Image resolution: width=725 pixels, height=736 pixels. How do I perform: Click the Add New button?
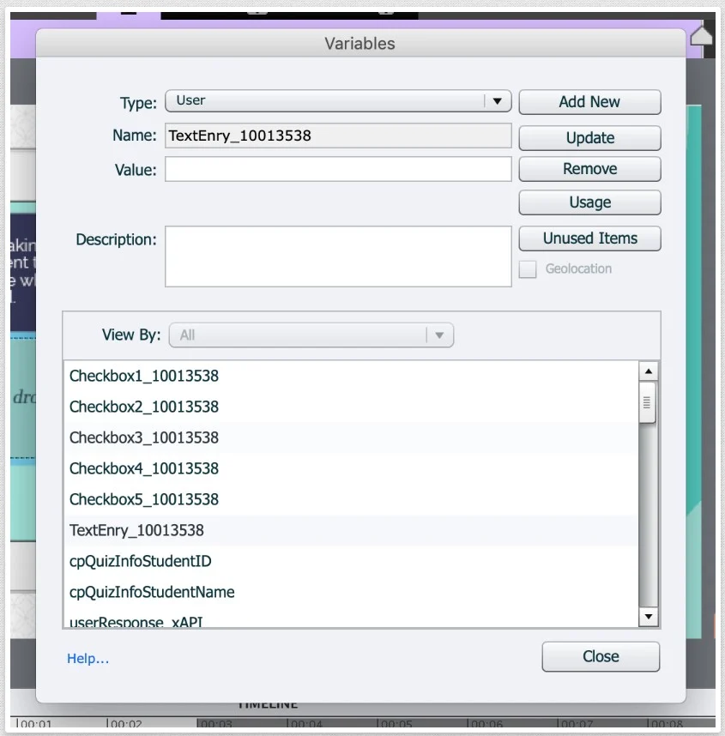click(x=589, y=102)
